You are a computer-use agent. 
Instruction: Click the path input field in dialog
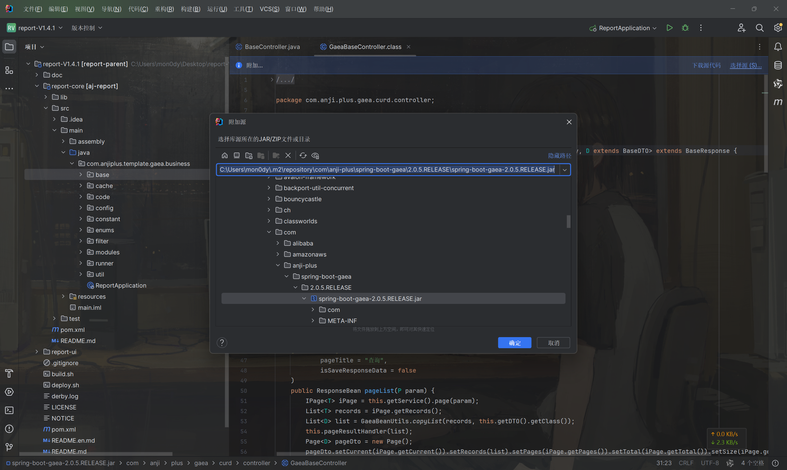pyautogui.click(x=388, y=170)
